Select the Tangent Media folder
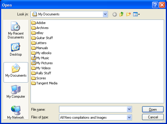Screen dimensions: 167x124 (x=44, y=83)
